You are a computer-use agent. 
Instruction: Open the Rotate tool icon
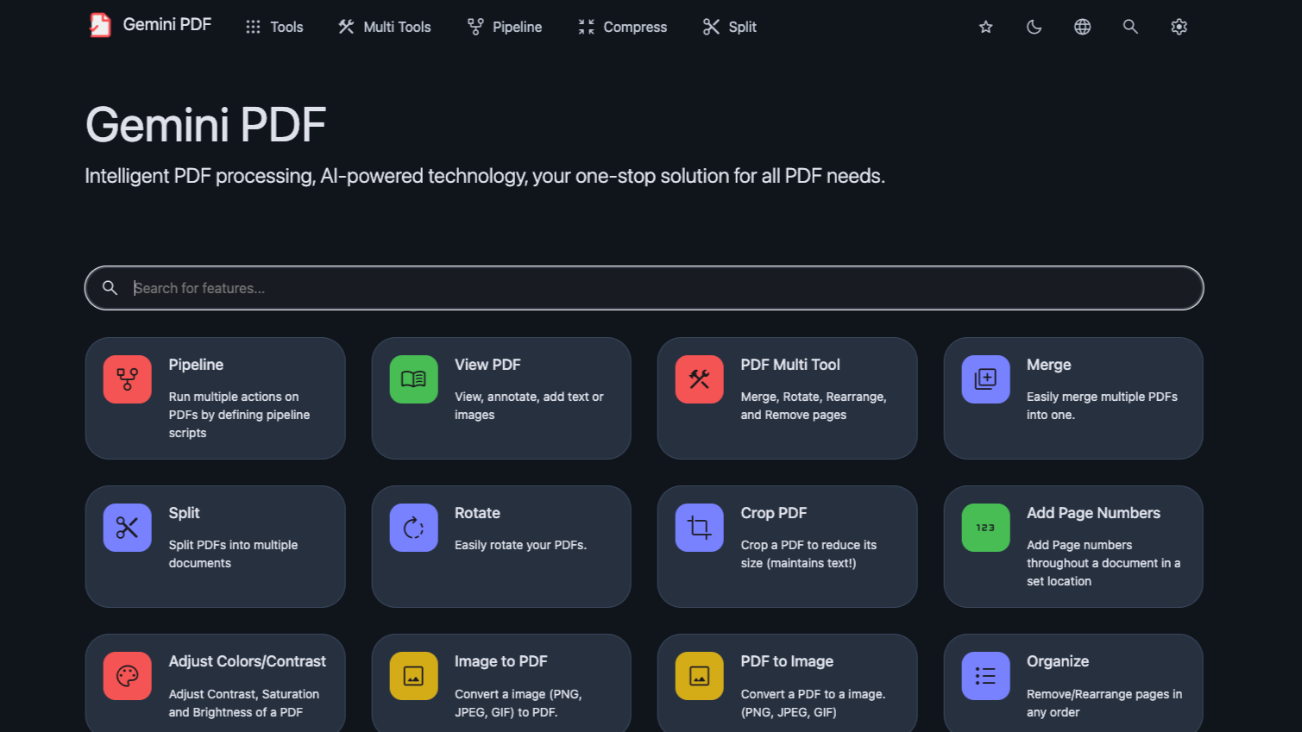coord(413,527)
